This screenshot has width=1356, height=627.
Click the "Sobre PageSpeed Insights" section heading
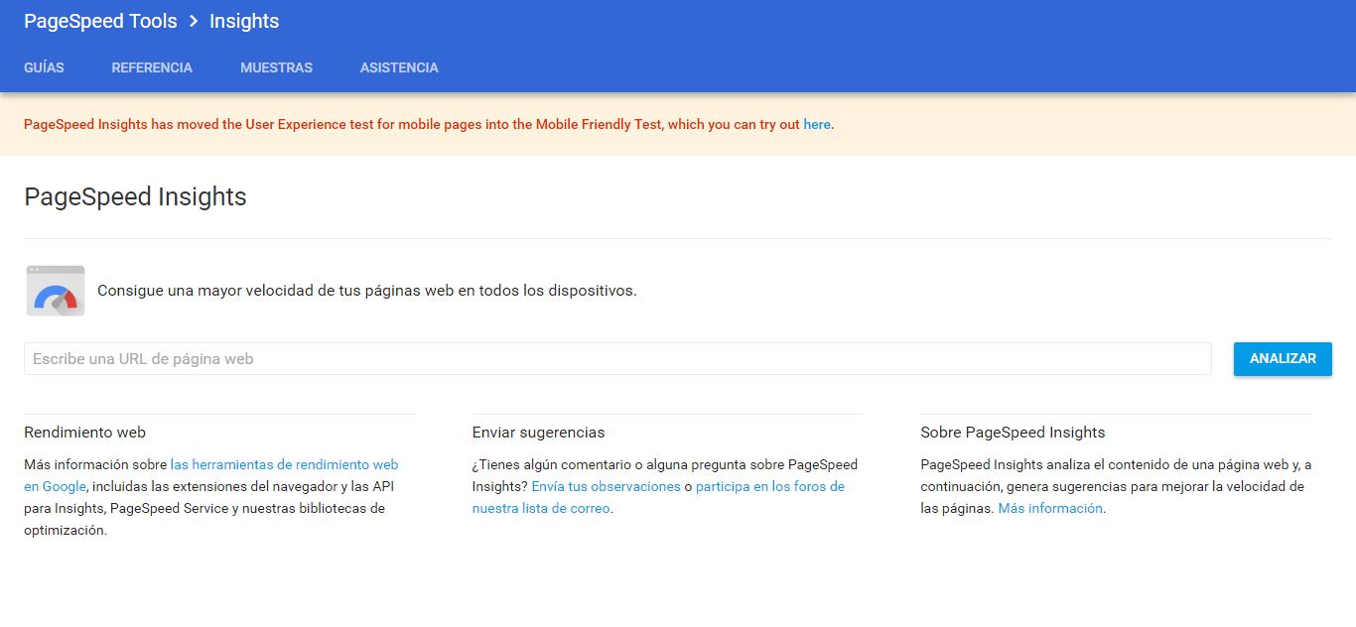1013,432
